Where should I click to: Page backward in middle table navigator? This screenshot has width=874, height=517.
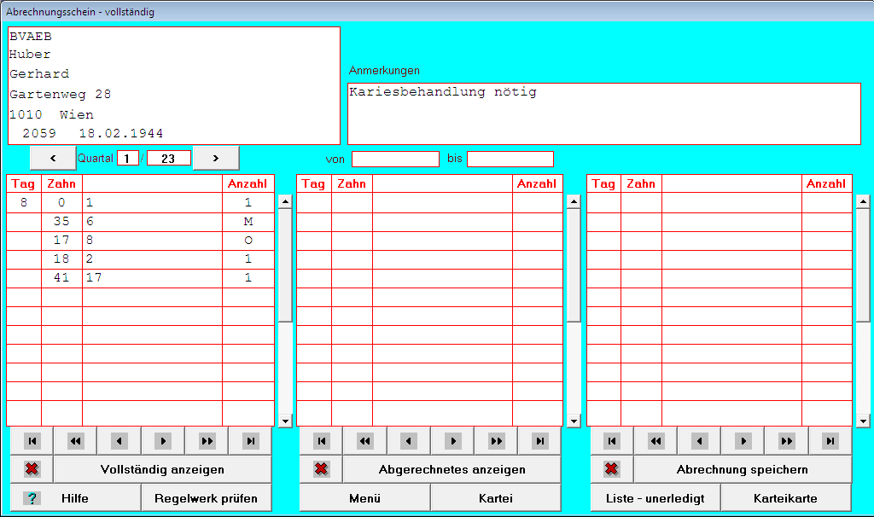[365, 441]
